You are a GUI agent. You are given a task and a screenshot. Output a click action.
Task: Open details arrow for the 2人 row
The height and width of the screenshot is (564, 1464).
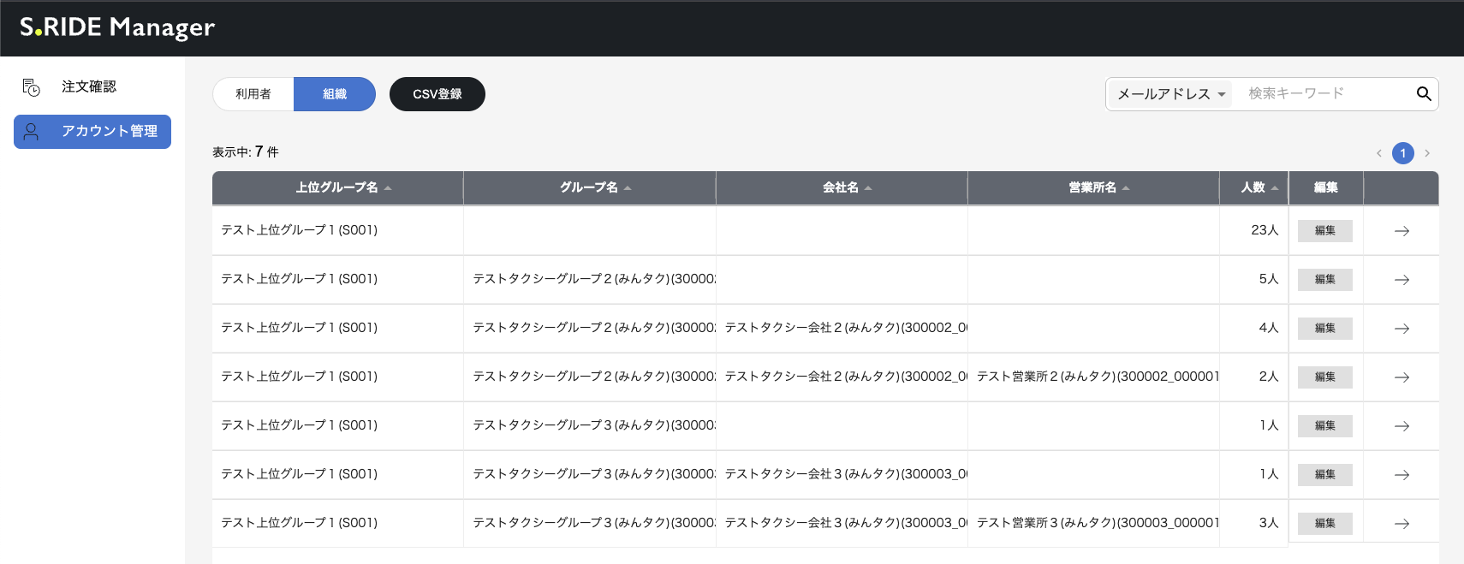tap(1402, 377)
